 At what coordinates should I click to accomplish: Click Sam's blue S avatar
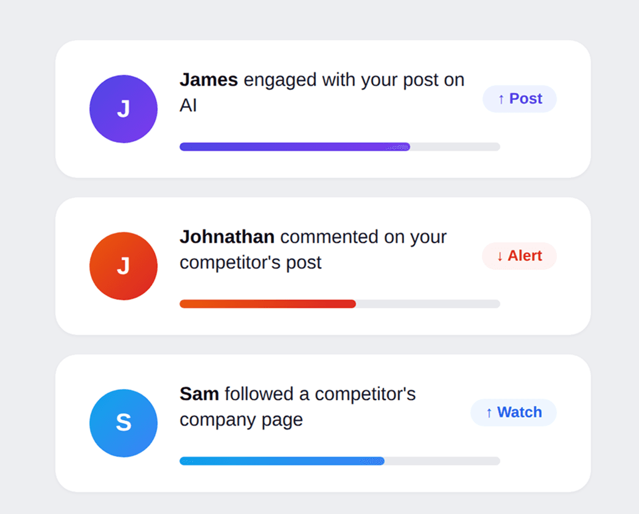coord(124,423)
